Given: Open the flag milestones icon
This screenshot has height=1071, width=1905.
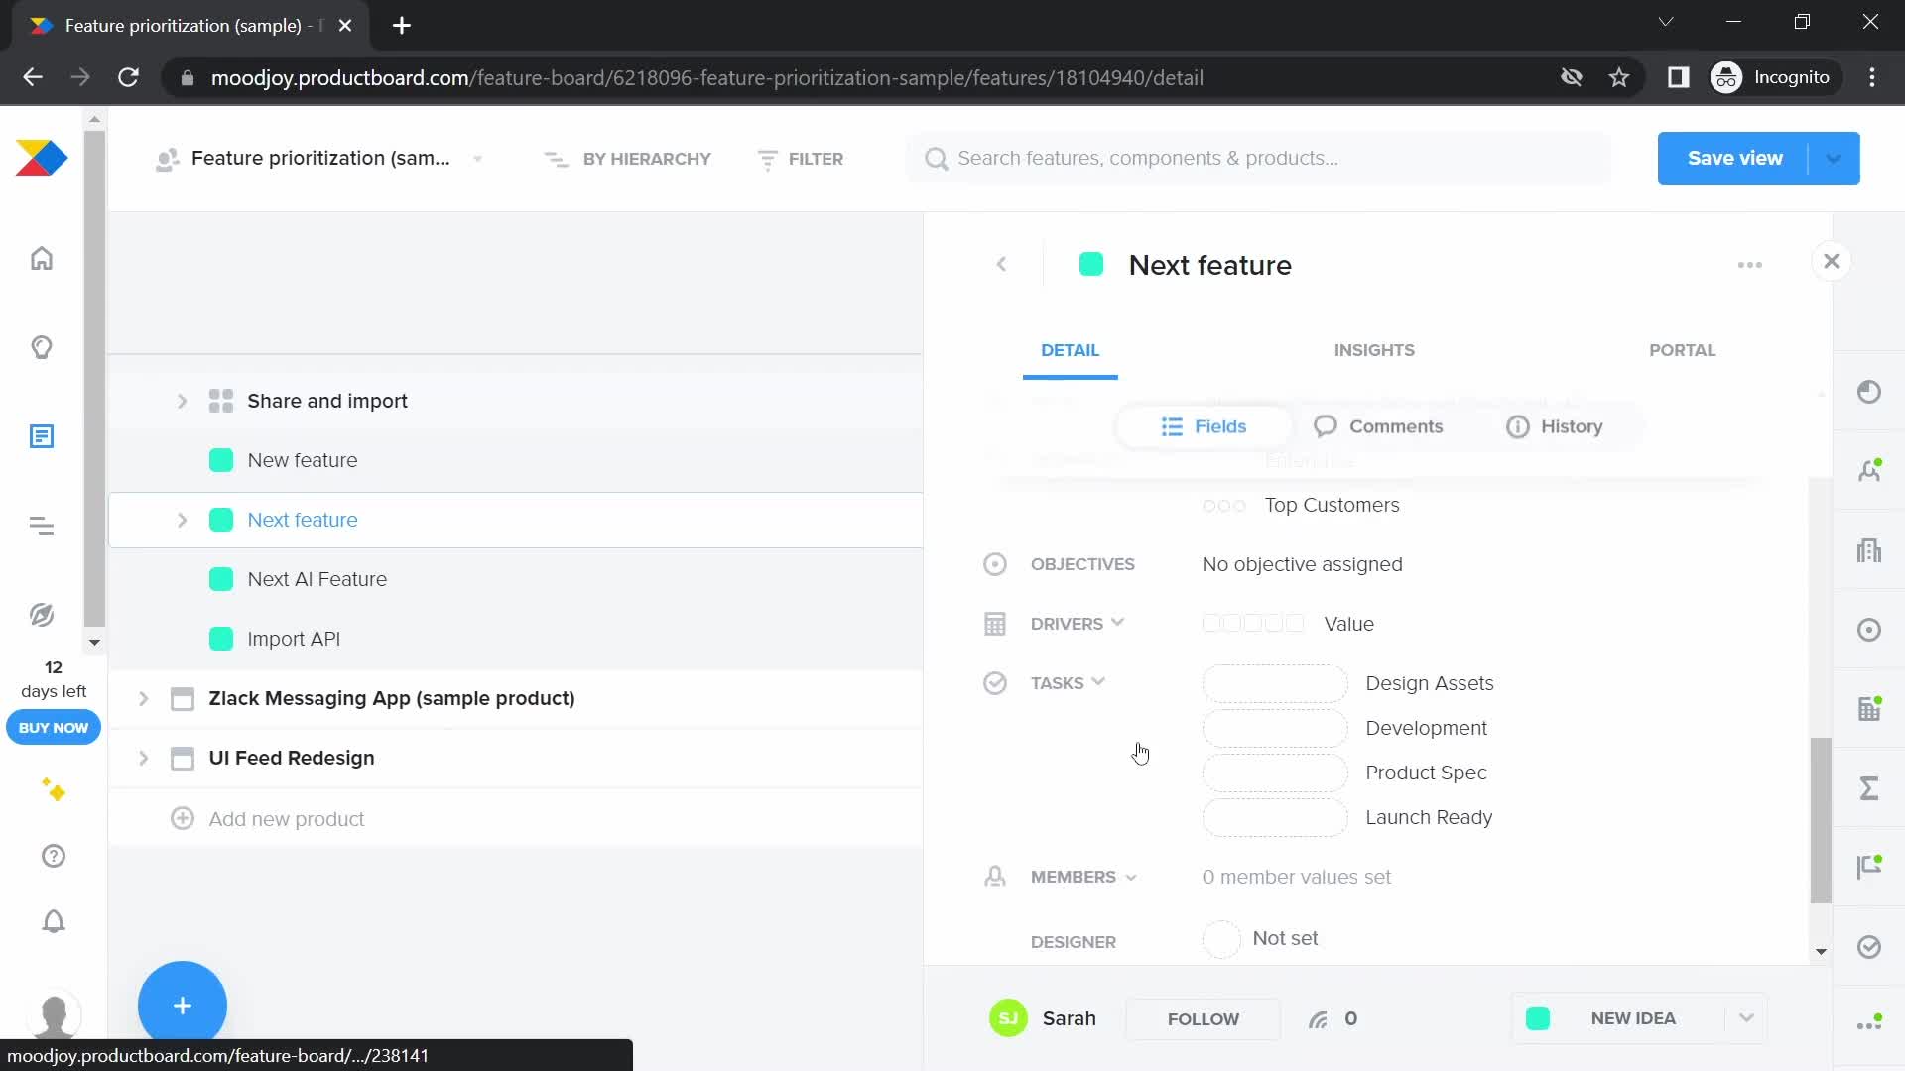Looking at the screenshot, I should coord(1869,868).
